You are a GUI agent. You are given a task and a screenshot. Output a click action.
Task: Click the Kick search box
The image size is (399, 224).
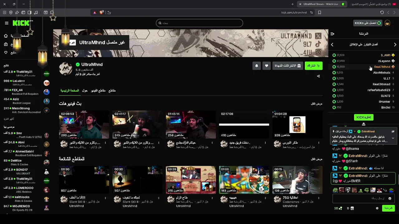click(x=199, y=23)
